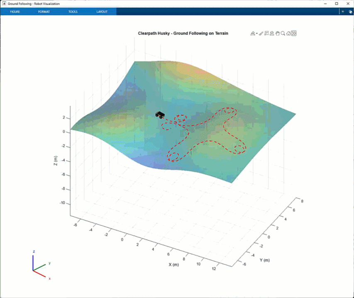Click the black Husky robot model
The width and height of the screenshot is (354, 298).
160,115
